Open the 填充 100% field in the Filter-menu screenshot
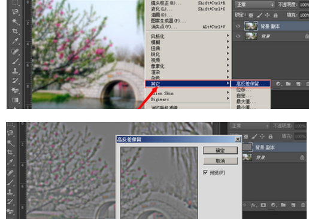309x219 pixels. [304, 15]
